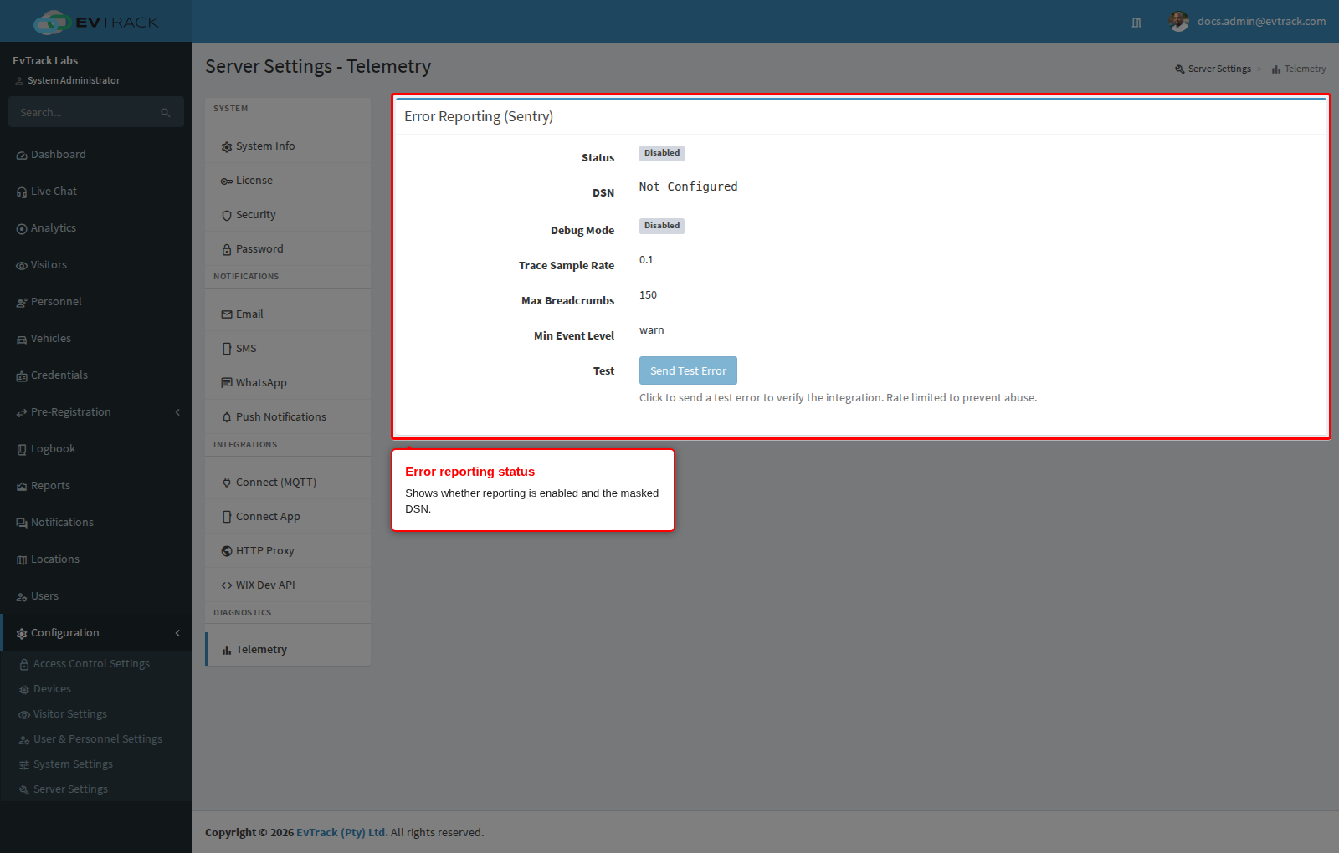Screen dimensions: 1339x853
Task: Open Connect App integration tab
Action: click(x=288, y=517)
